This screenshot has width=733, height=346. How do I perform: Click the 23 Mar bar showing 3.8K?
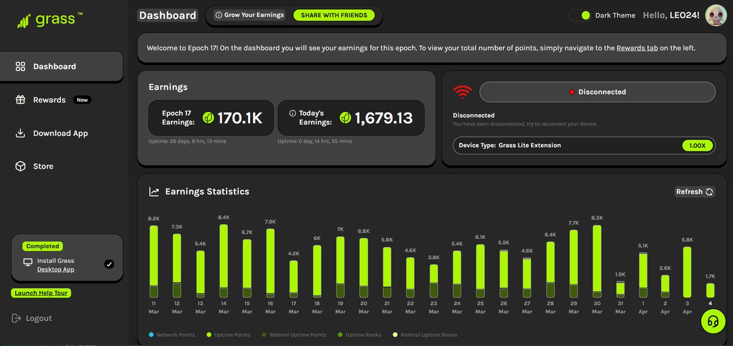(434, 281)
